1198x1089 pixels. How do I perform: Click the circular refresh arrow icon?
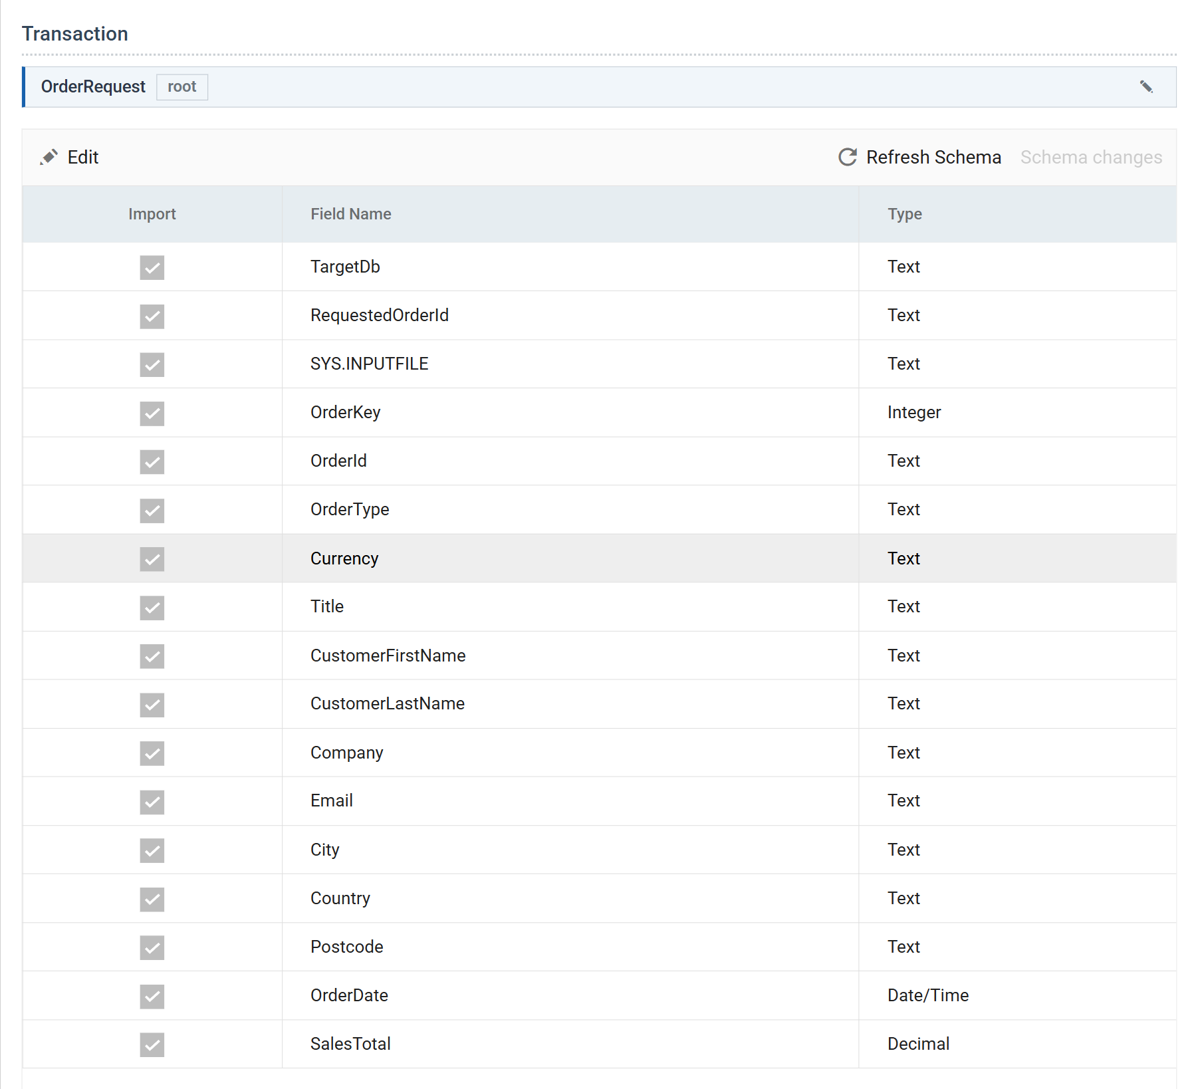[x=848, y=157]
